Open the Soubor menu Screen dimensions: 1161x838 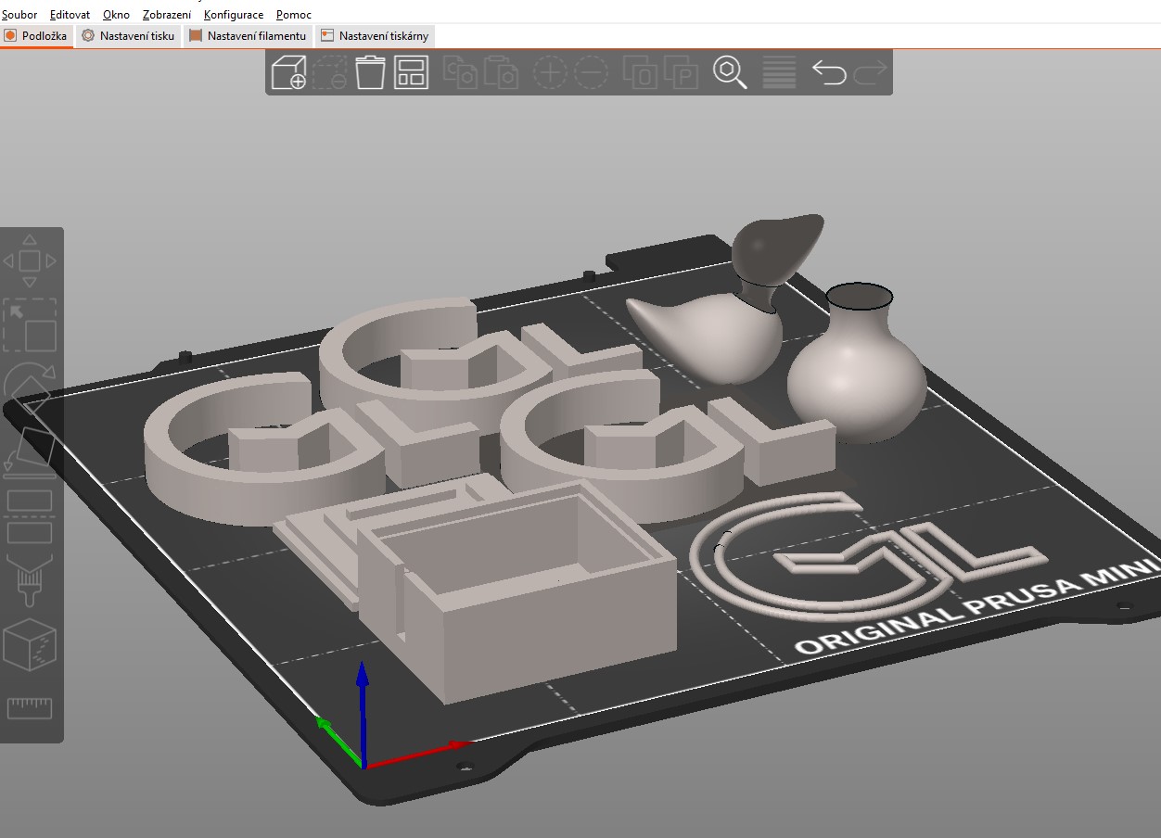point(19,15)
